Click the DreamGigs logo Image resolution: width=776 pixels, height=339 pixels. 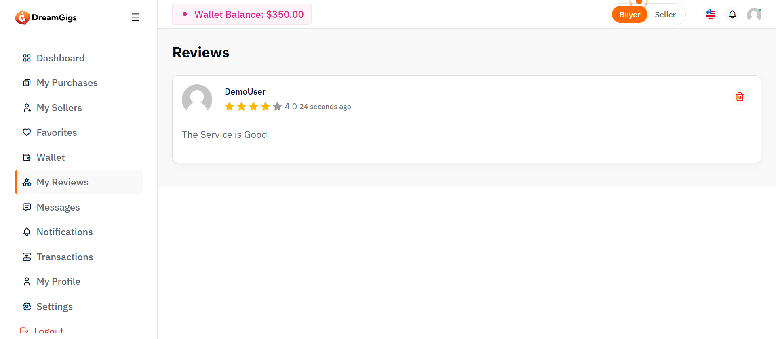pos(46,17)
